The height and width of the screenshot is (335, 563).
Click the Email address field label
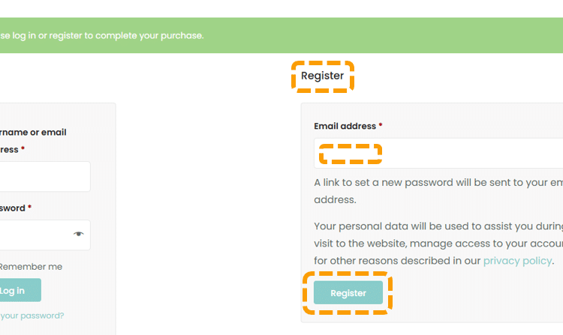pyautogui.click(x=345, y=127)
